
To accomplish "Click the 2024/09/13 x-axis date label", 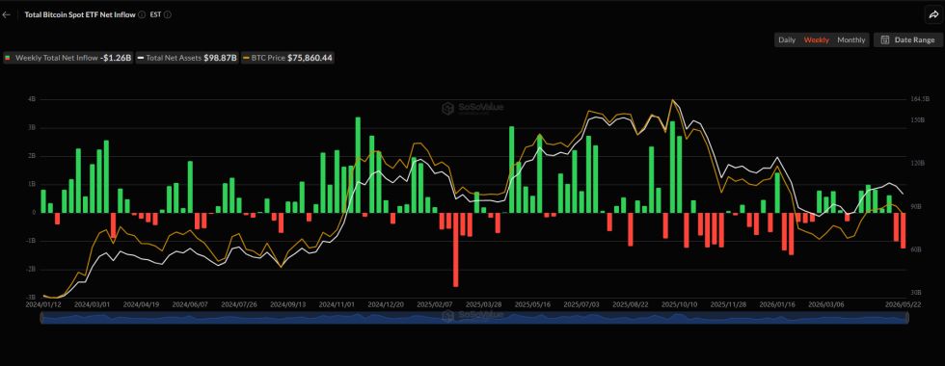I will 287,304.
